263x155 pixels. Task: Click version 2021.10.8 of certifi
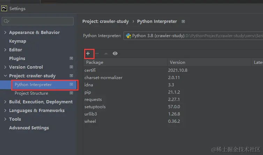click(x=178, y=70)
